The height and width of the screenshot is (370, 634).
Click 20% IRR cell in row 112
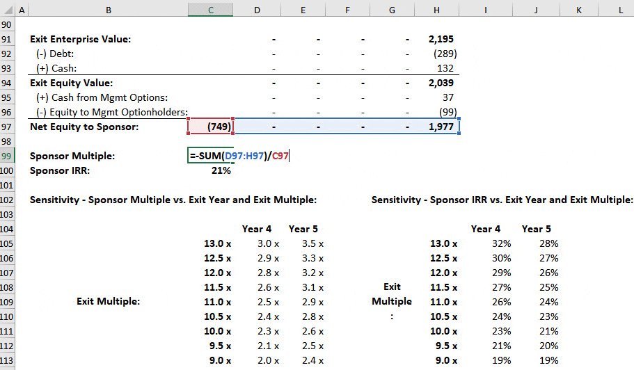click(548, 346)
